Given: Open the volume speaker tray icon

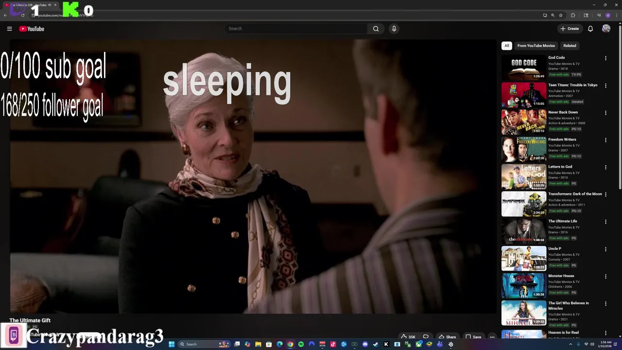Looking at the screenshot, I should (592, 344).
